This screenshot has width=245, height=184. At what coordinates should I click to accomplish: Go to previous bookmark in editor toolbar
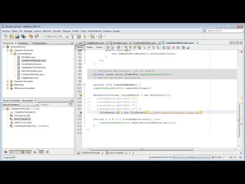click(x=149, y=47)
